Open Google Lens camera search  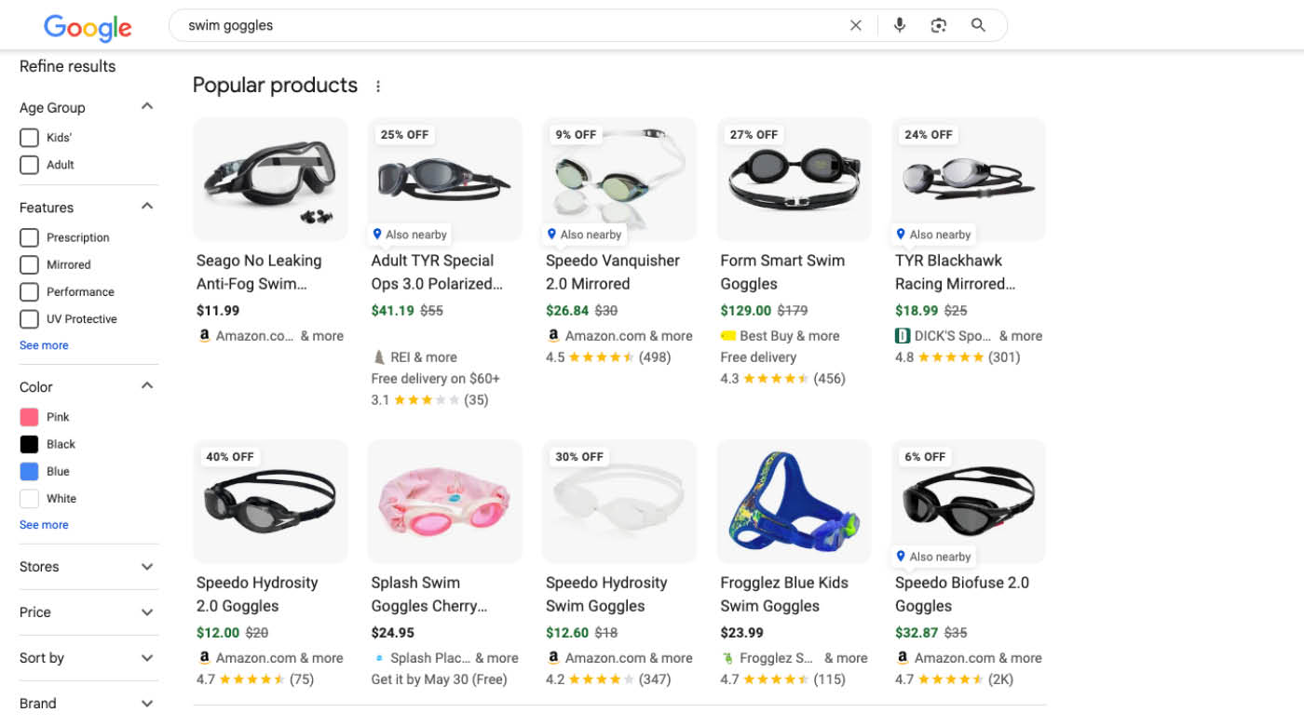pyautogui.click(x=939, y=25)
